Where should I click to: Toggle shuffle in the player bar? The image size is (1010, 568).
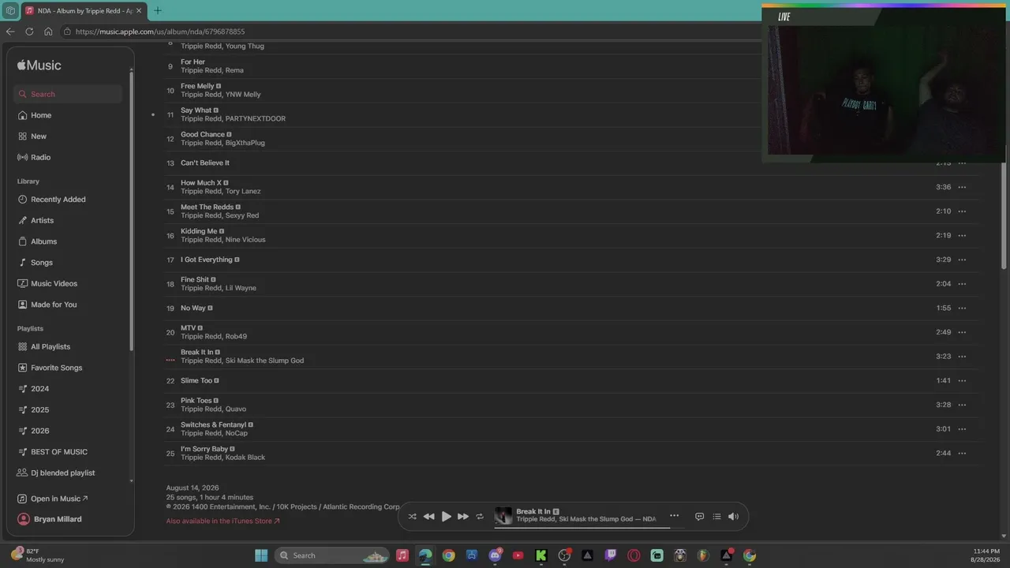[x=412, y=517]
